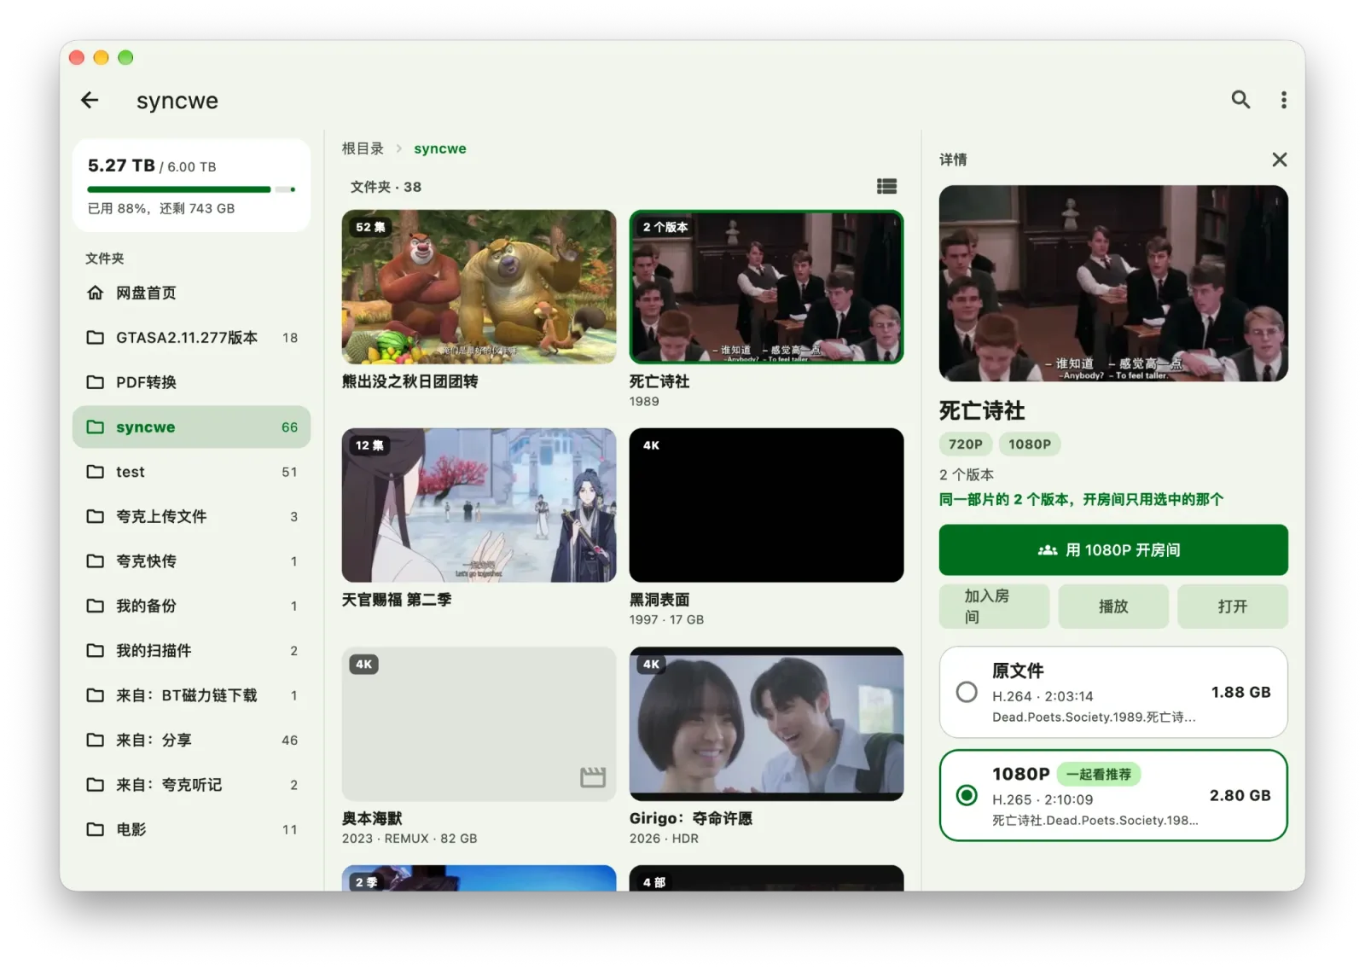Image resolution: width=1365 pixels, height=970 pixels.
Task: Open the PDF转换 folder
Action: 191,382
